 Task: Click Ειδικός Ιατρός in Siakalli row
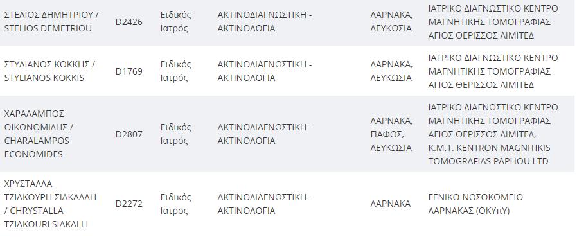pyautogui.click(x=175, y=204)
